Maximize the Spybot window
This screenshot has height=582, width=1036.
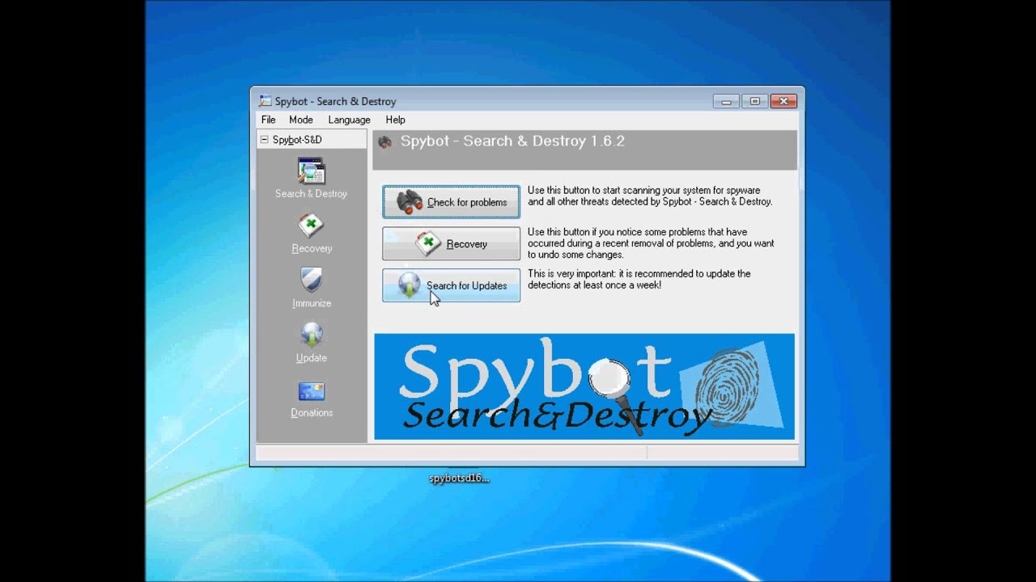tap(754, 101)
